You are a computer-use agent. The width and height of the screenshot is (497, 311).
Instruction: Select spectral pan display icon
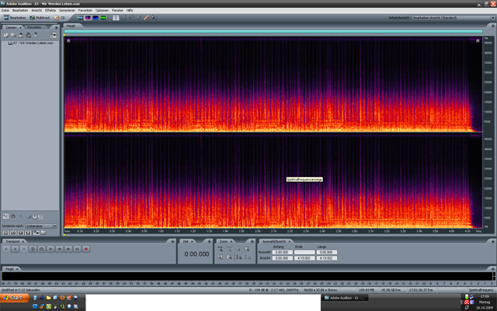(x=96, y=18)
